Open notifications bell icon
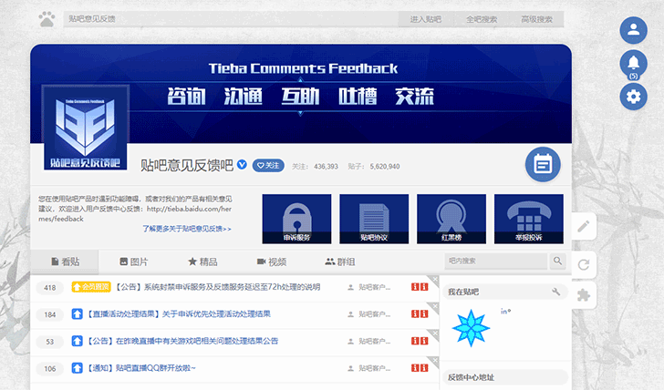This screenshot has width=664, height=390. [633, 64]
